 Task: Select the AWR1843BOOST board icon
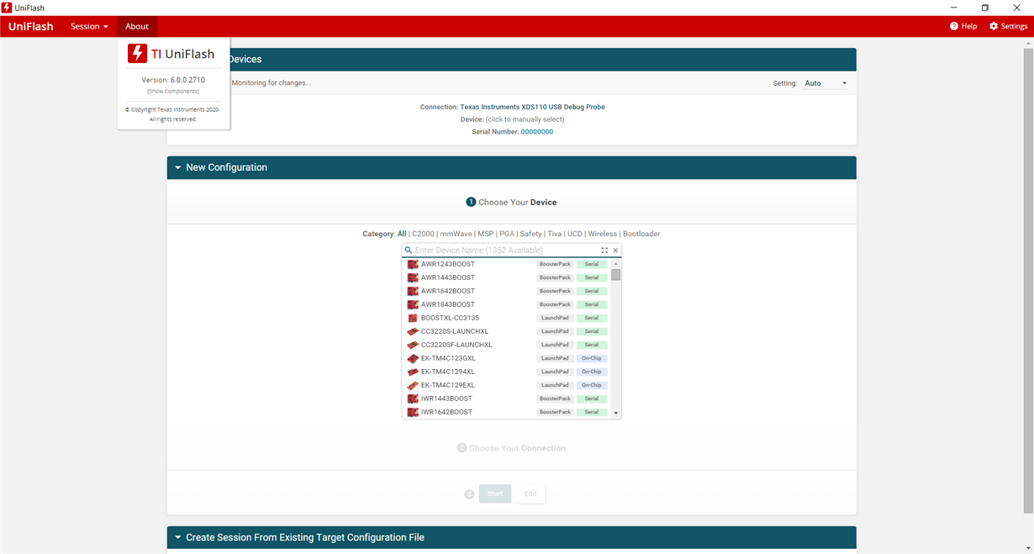[x=413, y=304]
